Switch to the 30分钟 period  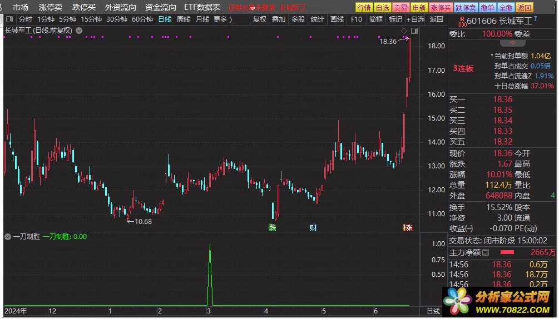(117, 19)
